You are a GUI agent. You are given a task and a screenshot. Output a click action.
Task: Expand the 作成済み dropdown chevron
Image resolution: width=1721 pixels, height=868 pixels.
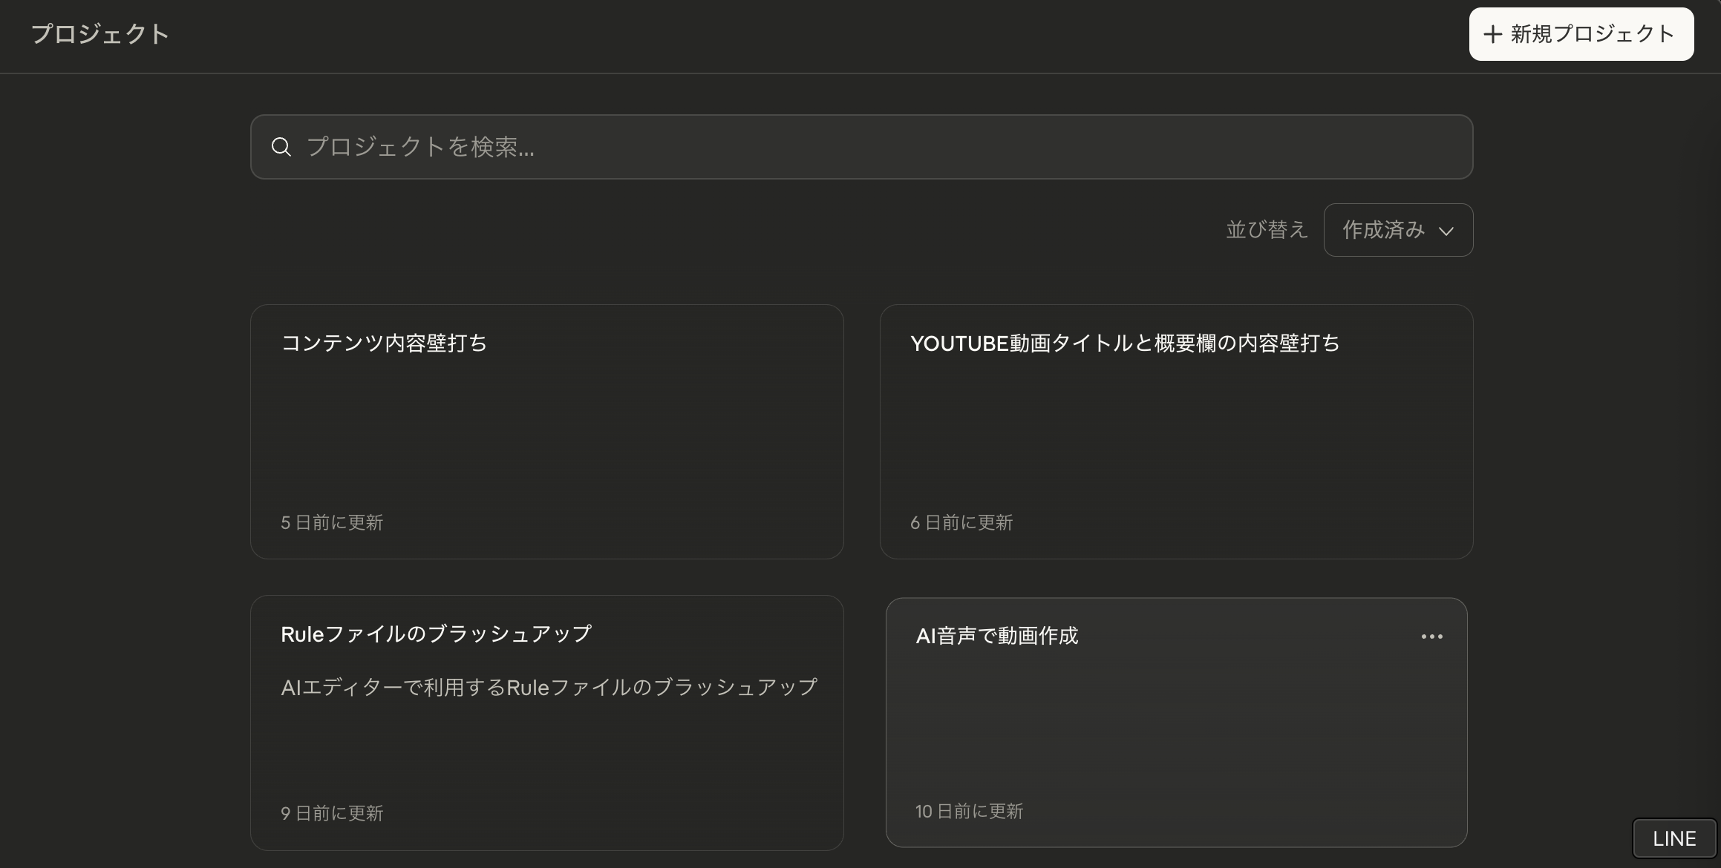(x=1446, y=231)
